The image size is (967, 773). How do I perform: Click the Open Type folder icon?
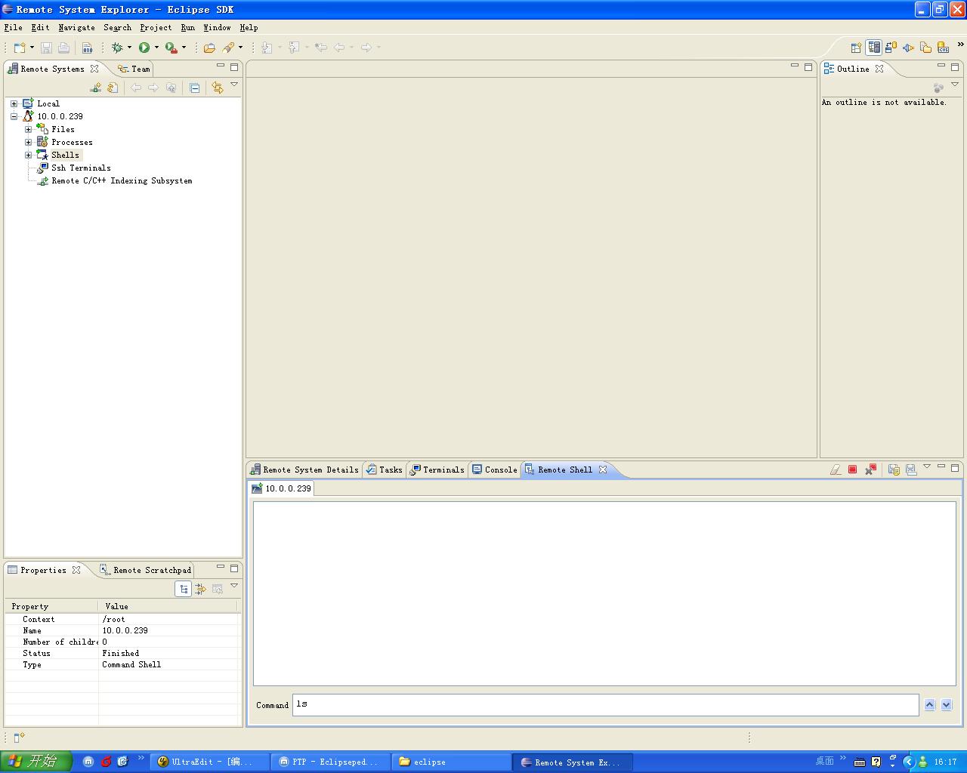click(209, 48)
